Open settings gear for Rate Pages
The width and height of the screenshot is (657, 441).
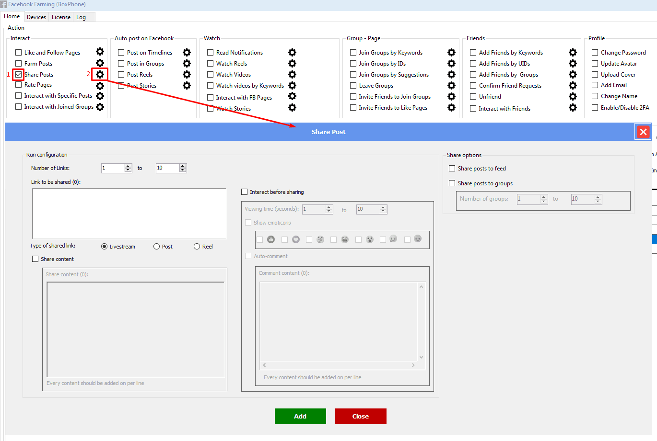click(x=100, y=86)
